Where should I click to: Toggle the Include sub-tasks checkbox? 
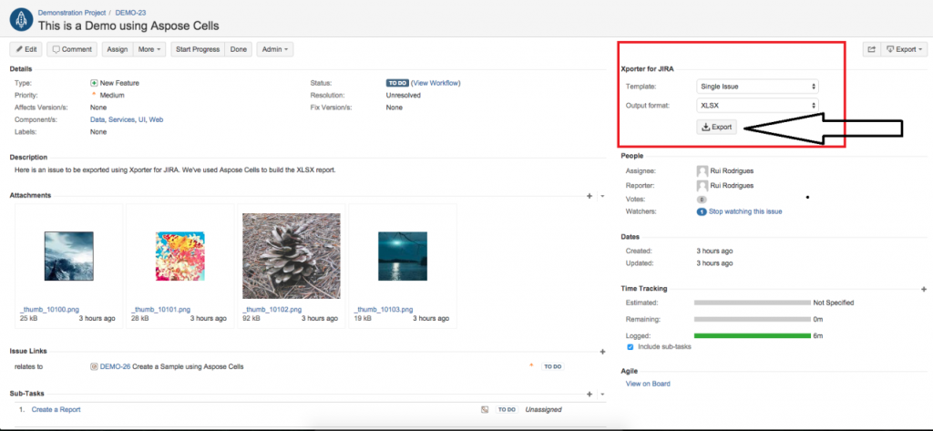pos(631,347)
